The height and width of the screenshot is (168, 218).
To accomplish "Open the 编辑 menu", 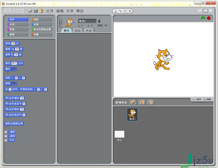I will 60,11.
